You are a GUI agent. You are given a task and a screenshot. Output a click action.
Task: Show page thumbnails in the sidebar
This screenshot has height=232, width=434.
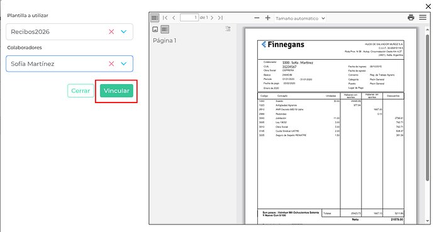[x=155, y=29]
